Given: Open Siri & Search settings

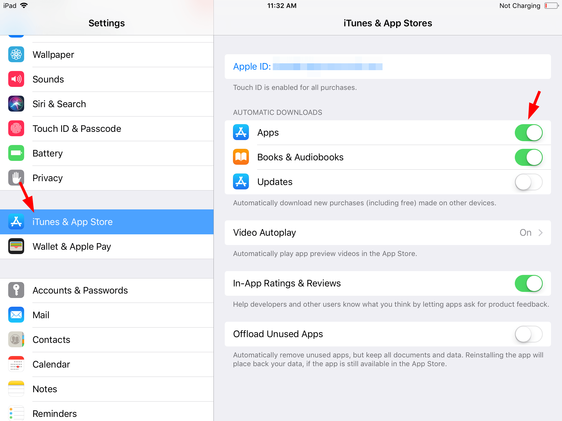Looking at the screenshot, I should coord(106,104).
